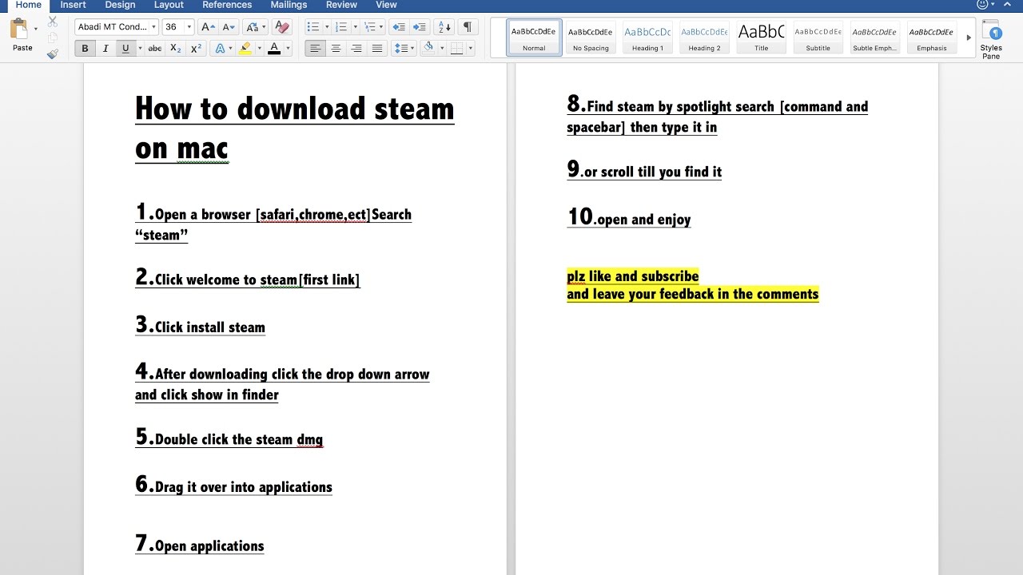Justify the paragraph text

click(x=377, y=49)
